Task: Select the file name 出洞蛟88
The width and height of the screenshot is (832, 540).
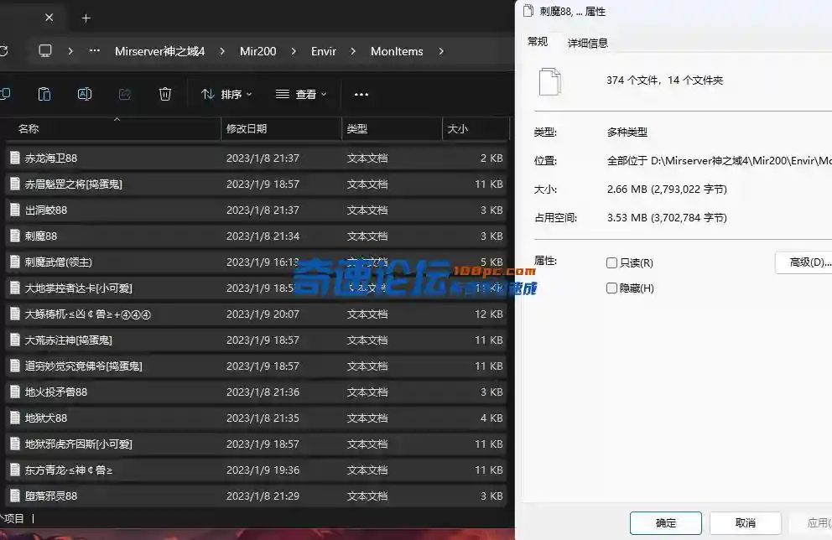Action: tap(46, 210)
